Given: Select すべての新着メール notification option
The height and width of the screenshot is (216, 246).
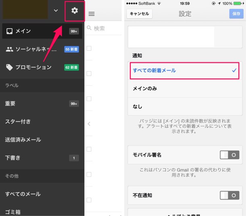Looking at the screenshot, I should (185, 70).
